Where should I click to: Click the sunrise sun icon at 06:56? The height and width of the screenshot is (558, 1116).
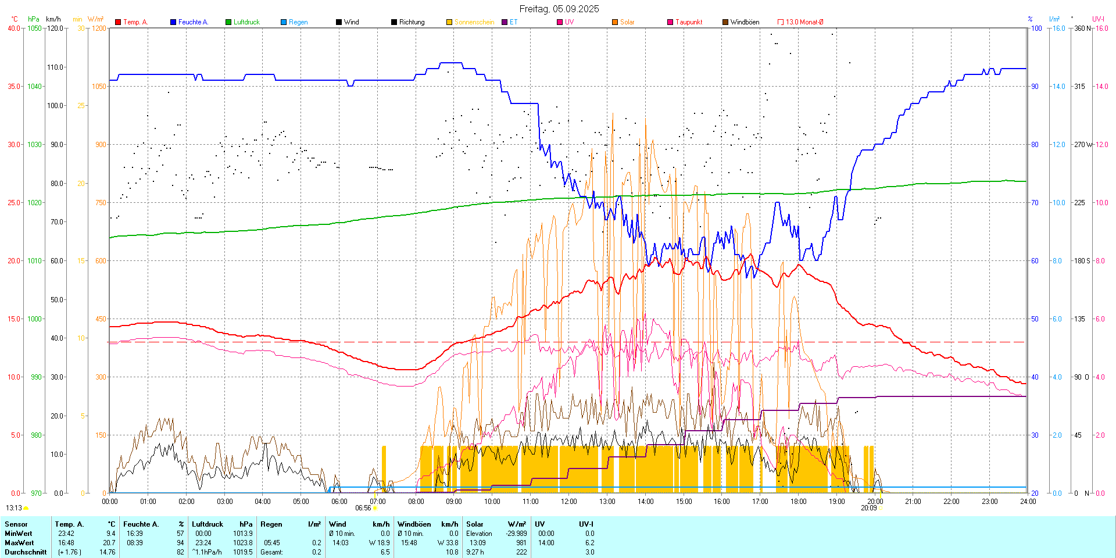(375, 508)
